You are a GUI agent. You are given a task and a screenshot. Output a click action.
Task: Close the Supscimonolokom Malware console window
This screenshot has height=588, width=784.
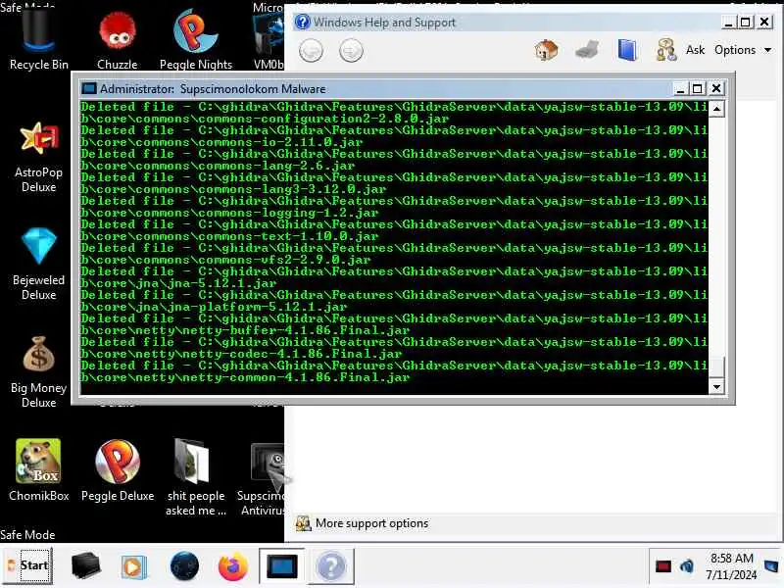tap(716, 88)
